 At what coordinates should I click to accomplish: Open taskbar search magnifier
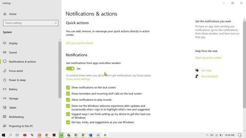point(10,135)
